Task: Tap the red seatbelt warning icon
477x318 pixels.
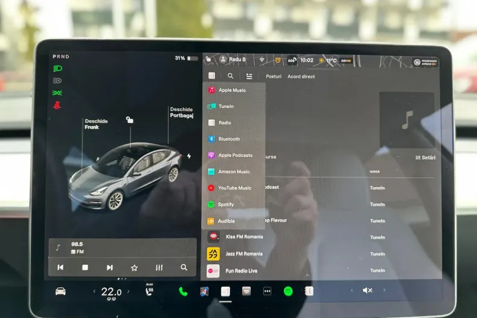Action: coord(57,105)
